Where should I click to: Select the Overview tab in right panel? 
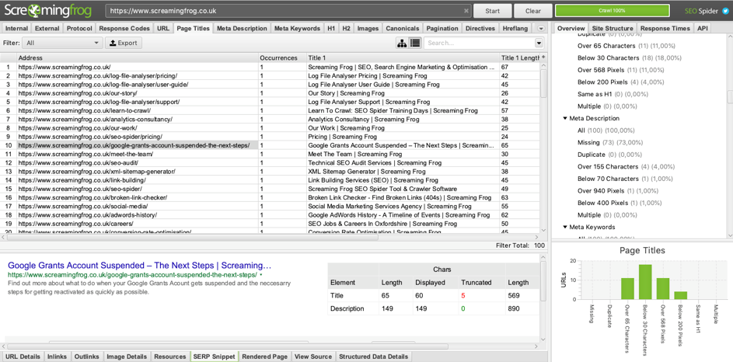[571, 29]
